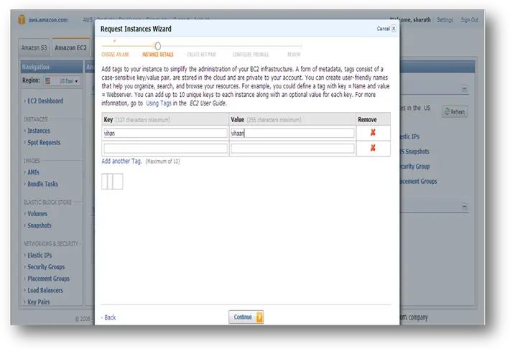Open Spot Requests in navigation
The image size is (510, 349).
44,142
